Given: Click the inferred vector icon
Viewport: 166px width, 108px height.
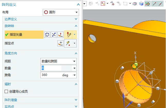Looking at the screenshot, I should click(68, 35).
